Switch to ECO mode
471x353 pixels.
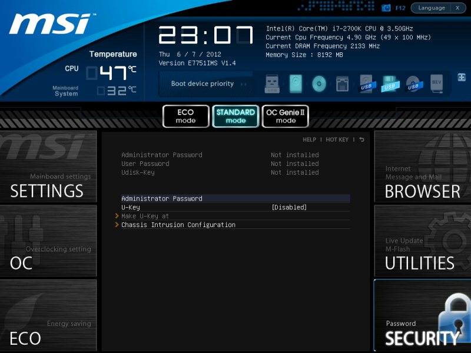coord(185,116)
